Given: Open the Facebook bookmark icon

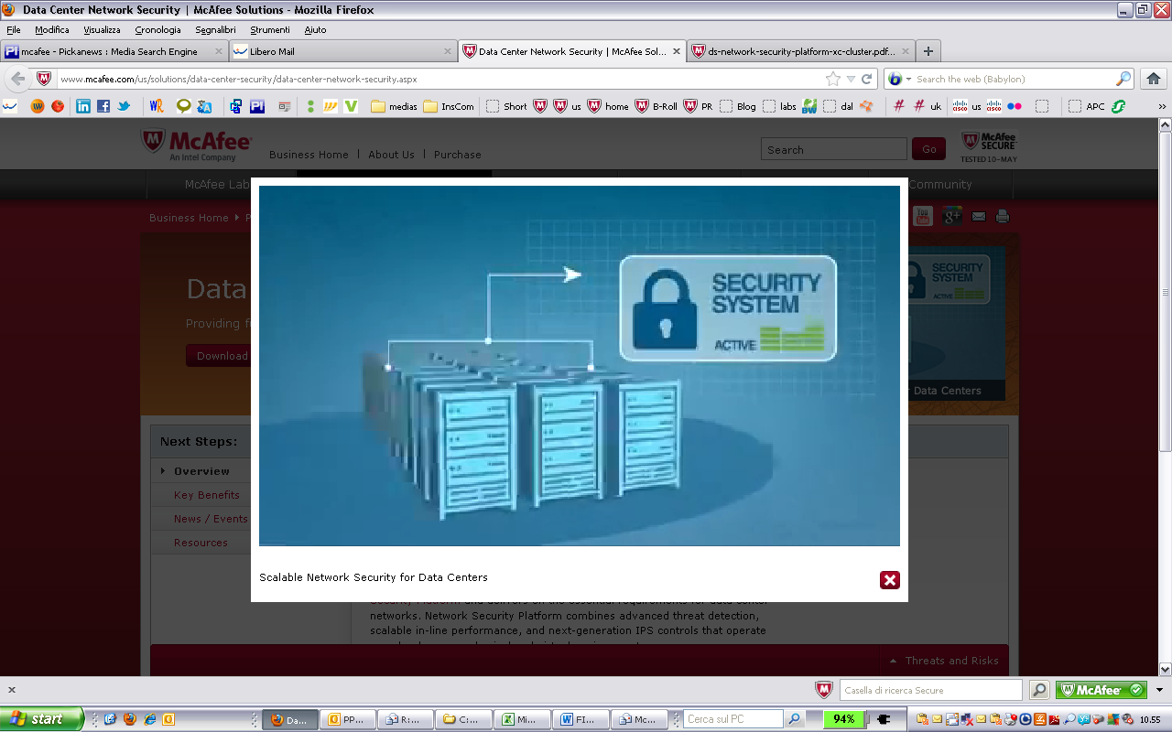Looking at the screenshot, I should pos(104,107).
